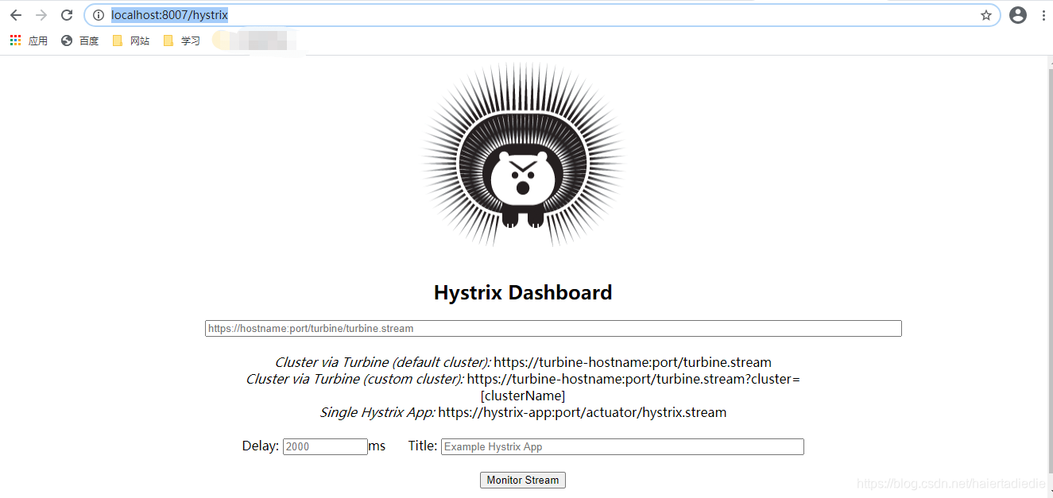Click the bookmark star in the address bar
The width and height of the screenshot is (1053, 498).
(x=985, y=14)
